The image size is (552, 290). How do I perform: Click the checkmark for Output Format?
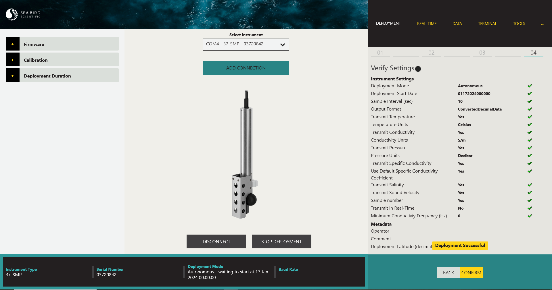pyautogui.click(x=530, y=109)
